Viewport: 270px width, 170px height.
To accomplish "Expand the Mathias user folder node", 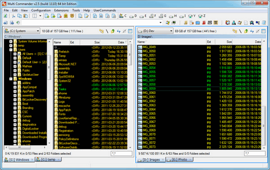I will coord(15,67).
